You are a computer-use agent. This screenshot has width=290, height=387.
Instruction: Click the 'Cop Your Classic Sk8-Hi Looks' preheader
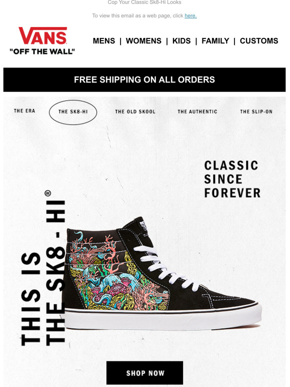point(144,2)
